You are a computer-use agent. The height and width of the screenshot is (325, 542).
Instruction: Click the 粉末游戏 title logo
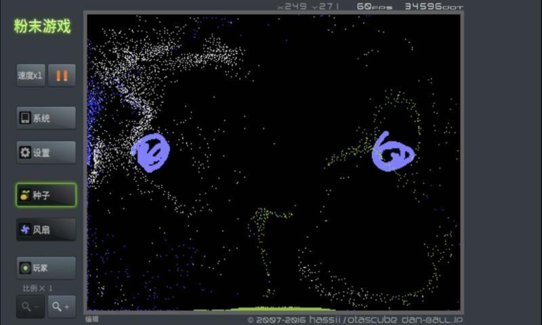[x=42, y=26]
